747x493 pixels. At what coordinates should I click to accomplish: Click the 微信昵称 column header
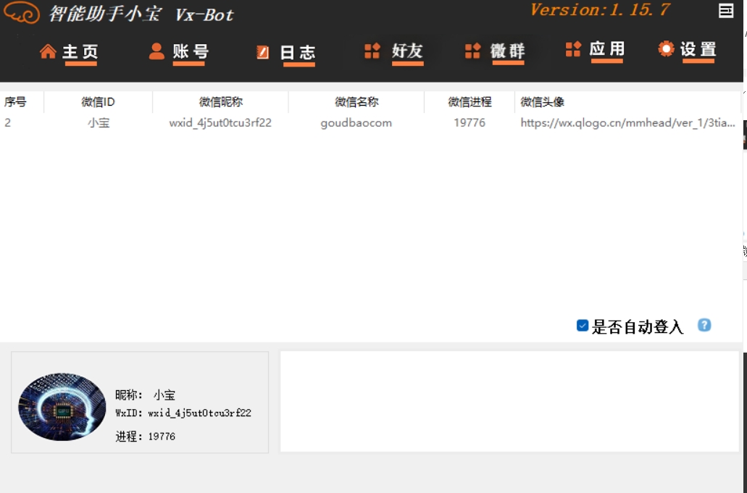coord(220,102)
